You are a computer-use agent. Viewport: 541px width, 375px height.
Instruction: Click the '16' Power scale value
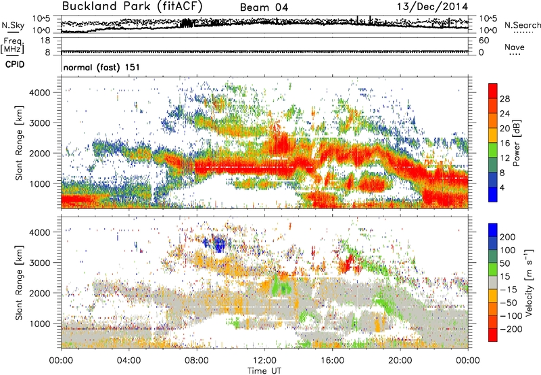504,144
